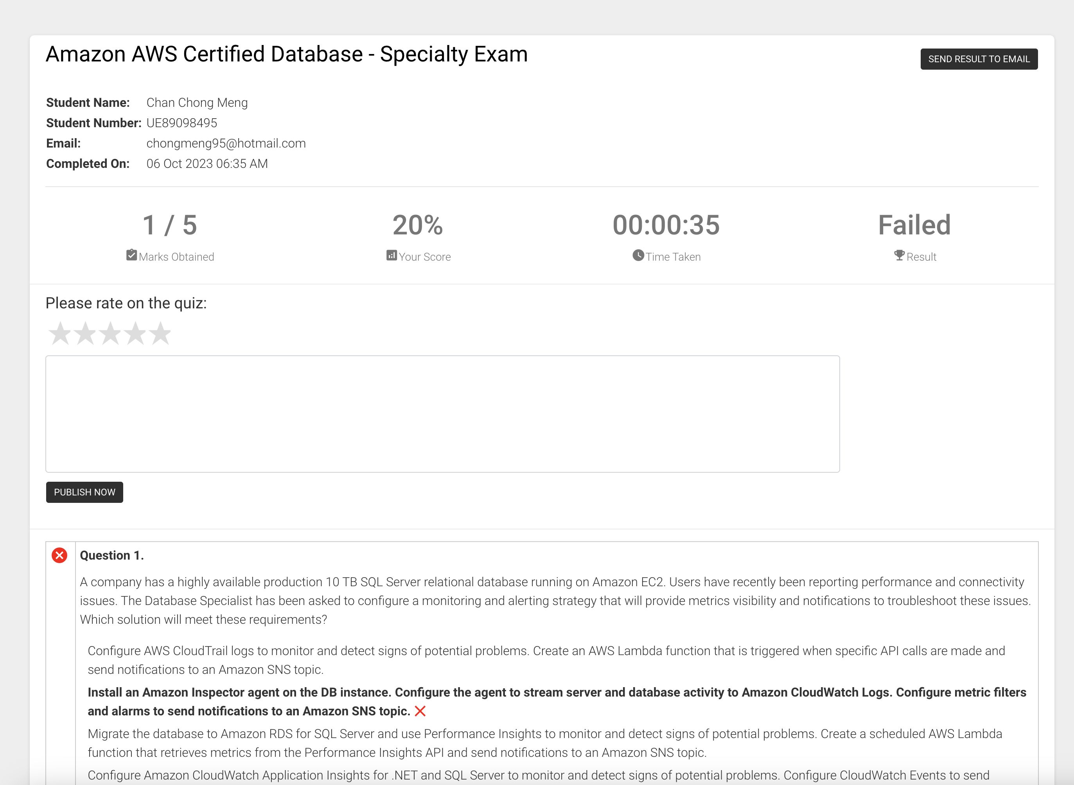Click the Marks Obtained clipboard icon

(131, 255)
